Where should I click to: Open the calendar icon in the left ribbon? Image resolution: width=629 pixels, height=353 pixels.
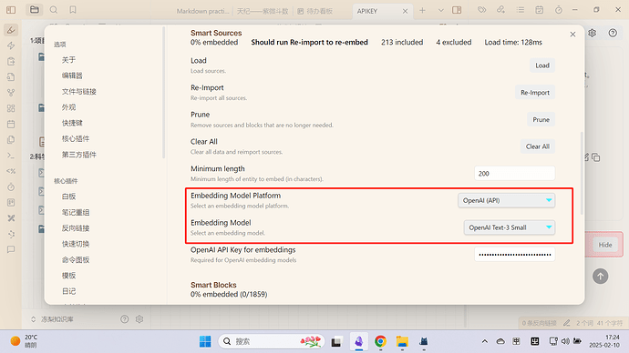[11, 124]
